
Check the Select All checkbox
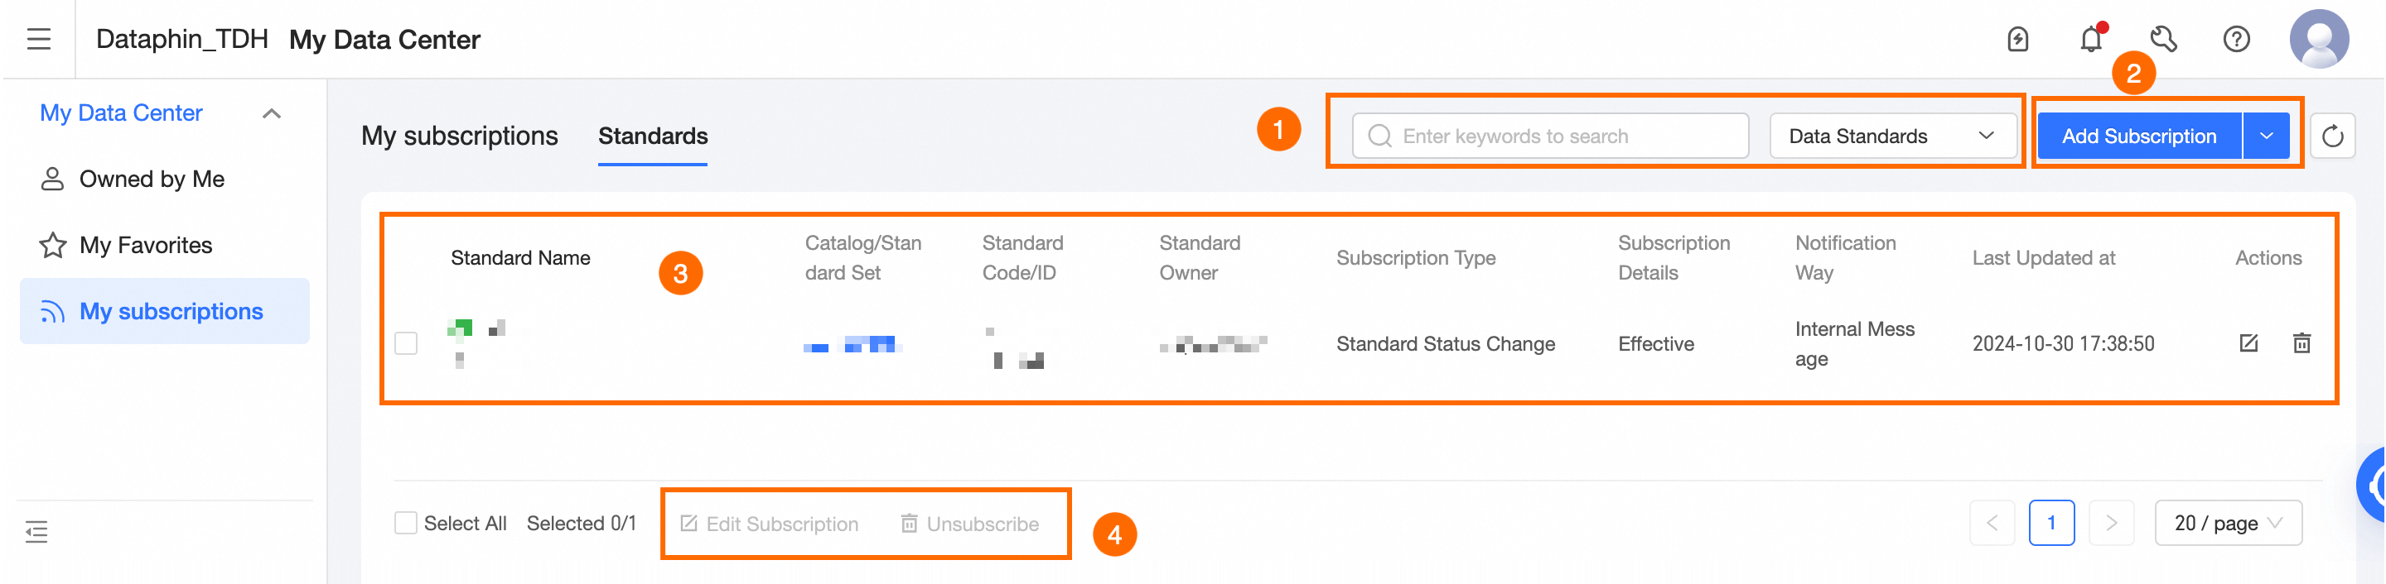tap(406, 523)
